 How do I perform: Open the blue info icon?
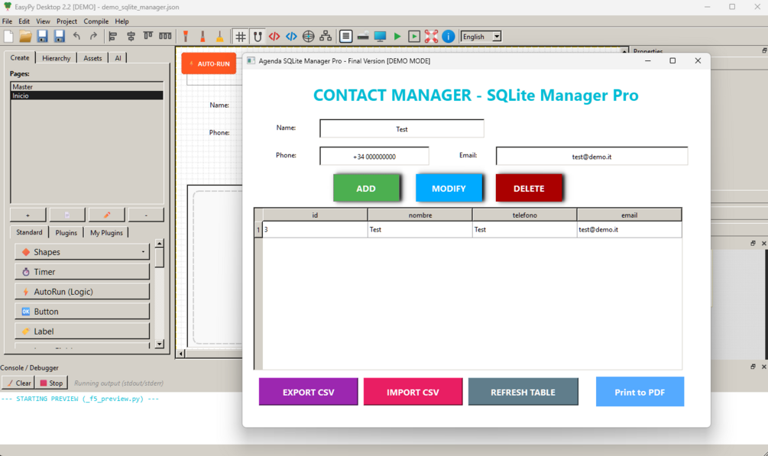pos(448,36)
